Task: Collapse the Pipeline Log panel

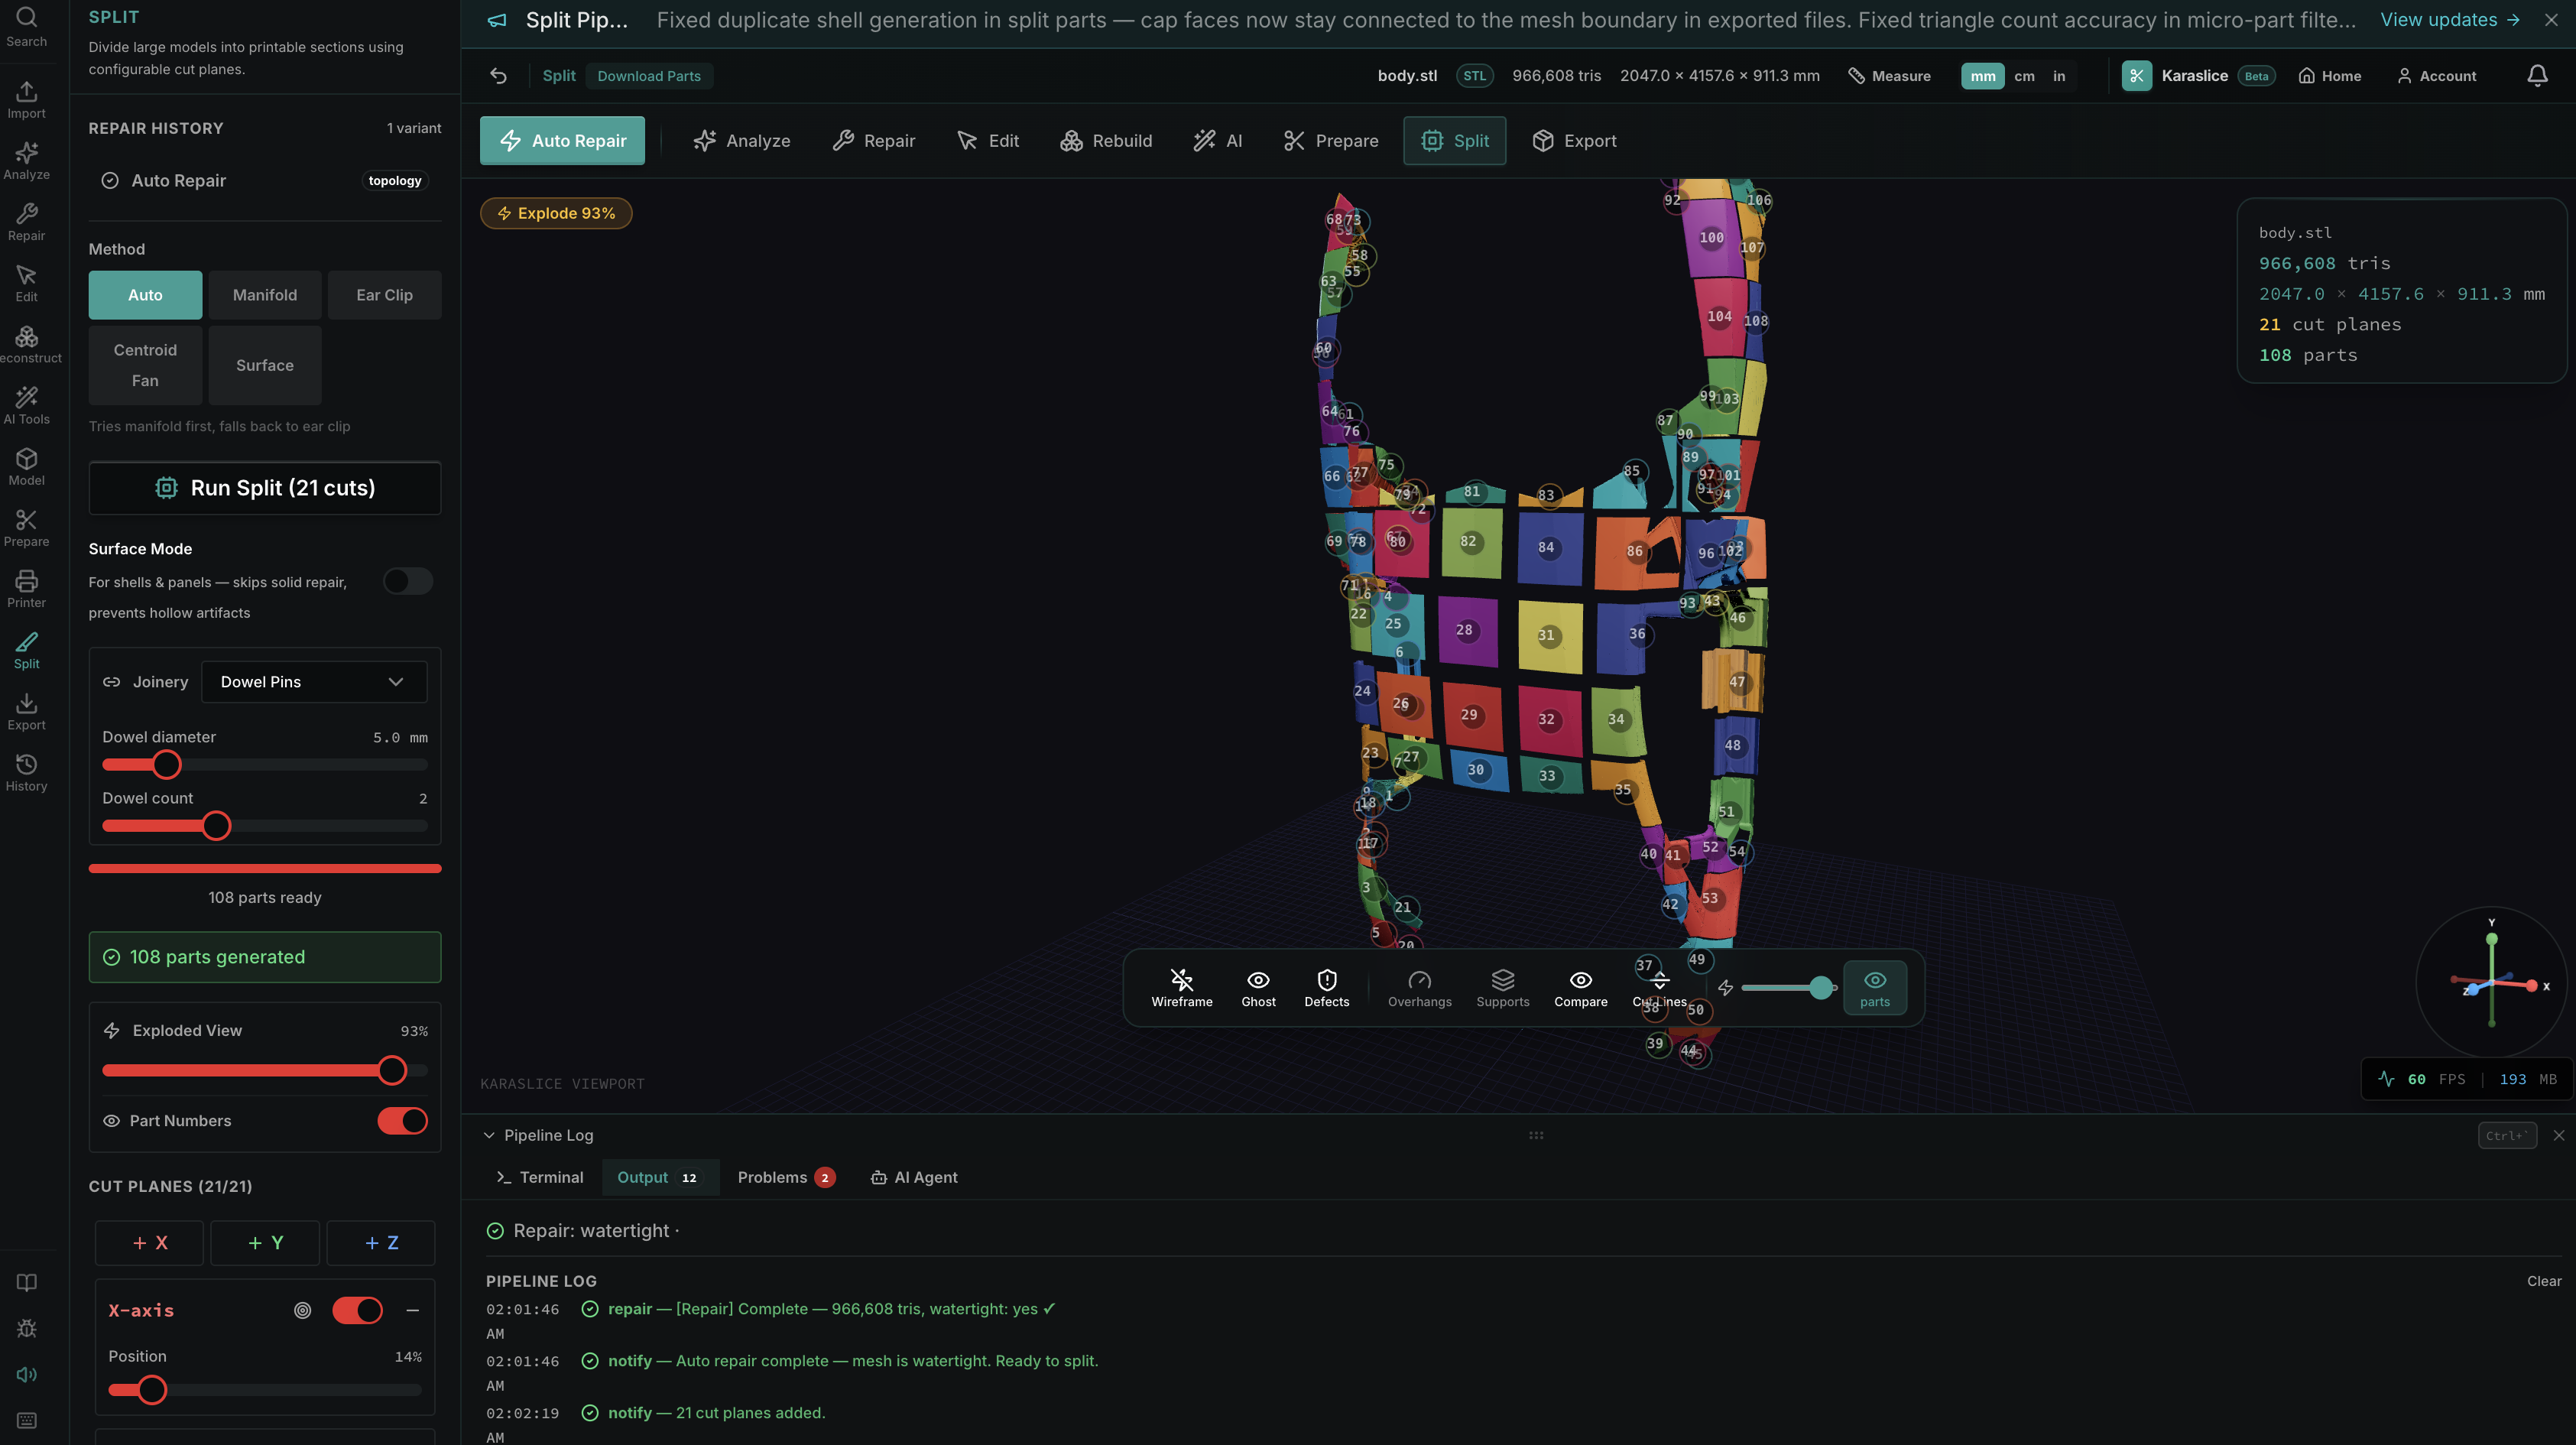Action: (489, 1135)
